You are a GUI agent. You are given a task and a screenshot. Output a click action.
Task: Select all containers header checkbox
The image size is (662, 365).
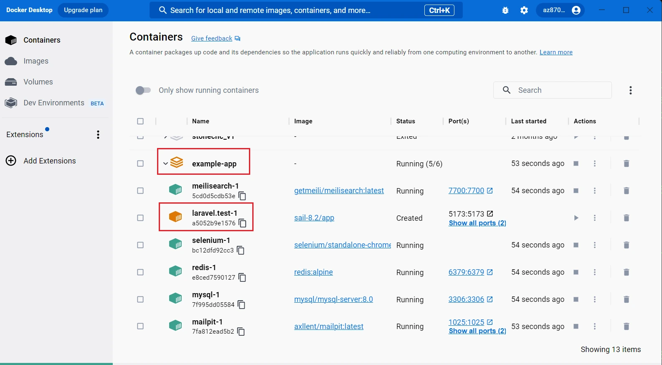click(140, 121)
